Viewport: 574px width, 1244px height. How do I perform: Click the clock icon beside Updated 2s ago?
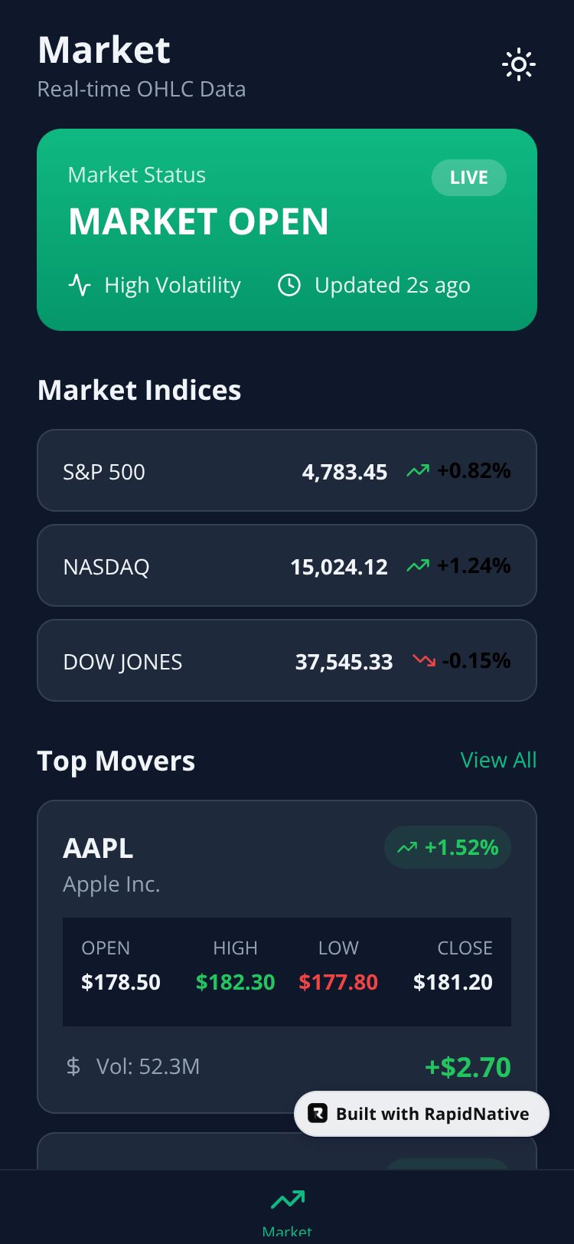pos(289,285)
